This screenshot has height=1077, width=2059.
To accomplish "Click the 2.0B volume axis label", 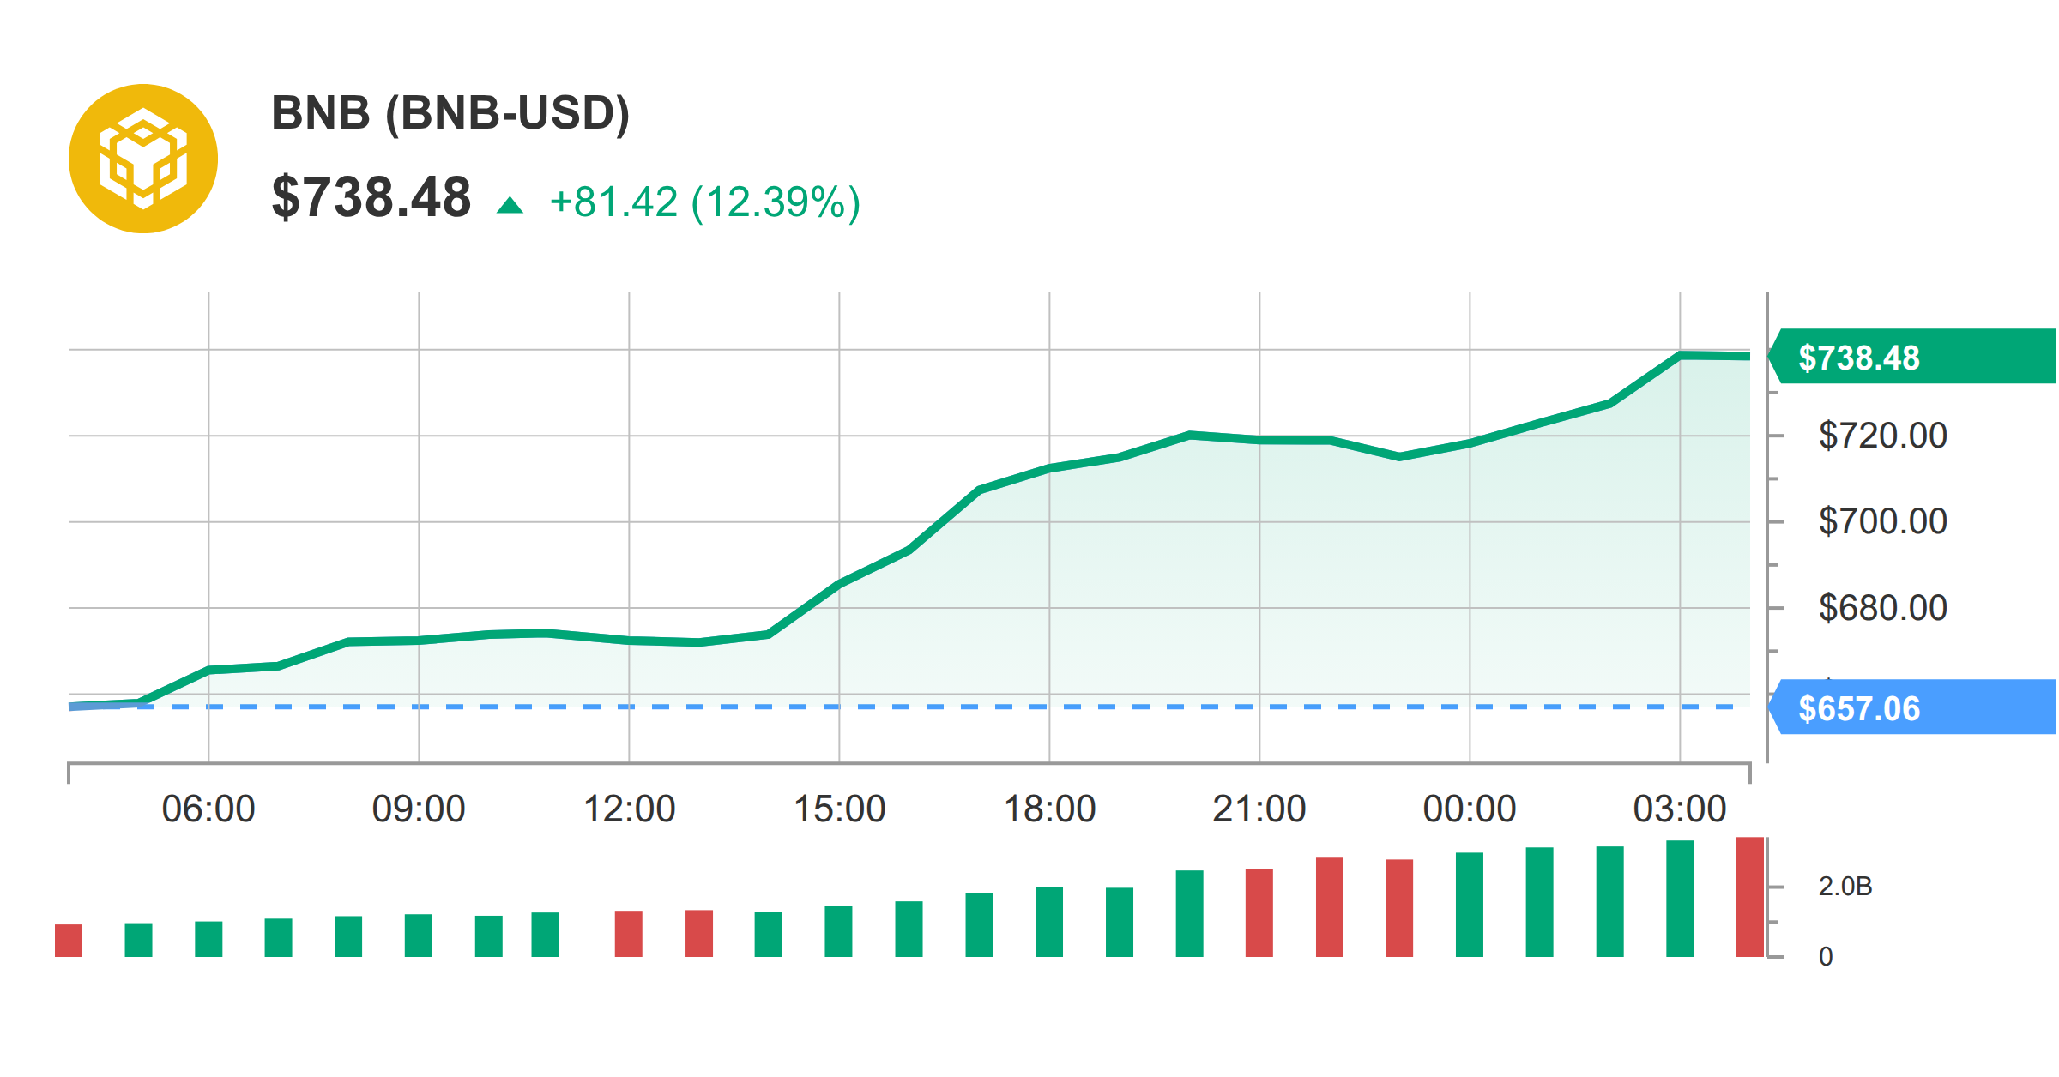I will (x=1845, y=887).
